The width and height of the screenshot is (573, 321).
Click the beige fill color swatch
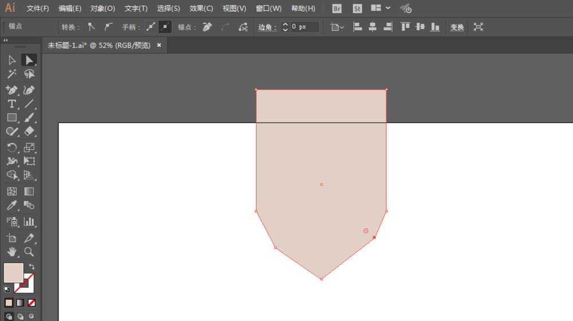[14, 273]
